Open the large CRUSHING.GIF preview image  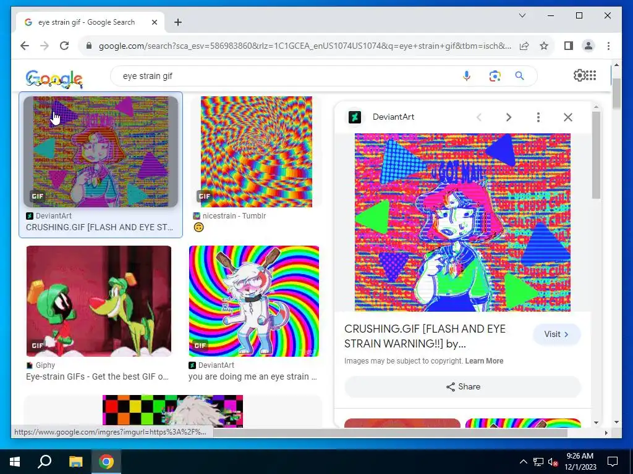[x=462, y=222]
